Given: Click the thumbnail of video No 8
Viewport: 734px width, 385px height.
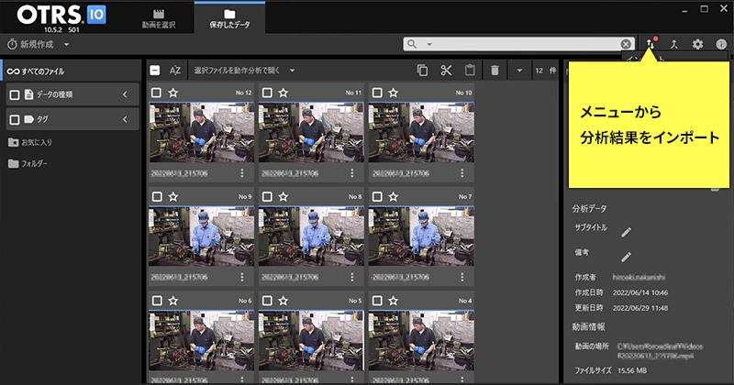Looking at the screenshot, I should pyautogui.click(x=311, y=236).
